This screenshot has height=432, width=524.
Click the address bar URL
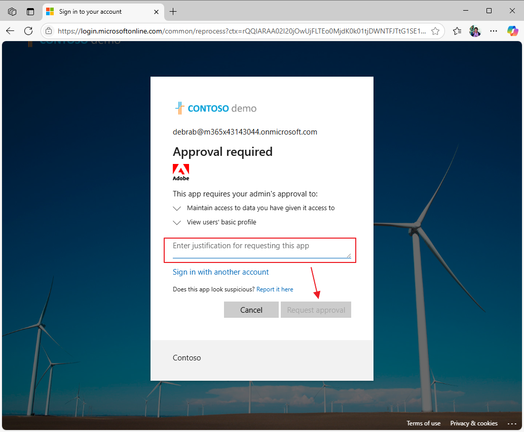tap(242, 31)
